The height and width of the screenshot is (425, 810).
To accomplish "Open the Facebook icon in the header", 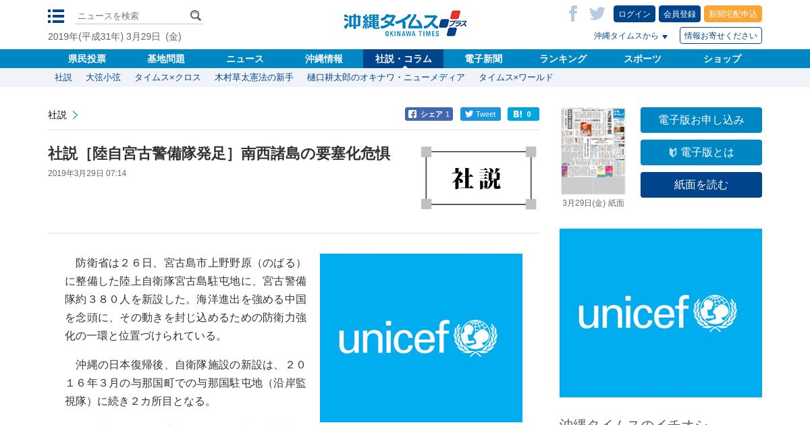I will 573,13.
